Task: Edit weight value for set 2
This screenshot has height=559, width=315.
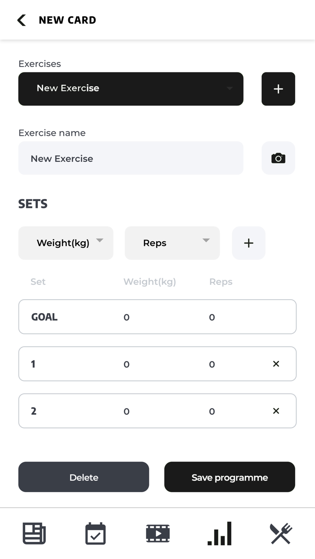Action: coord(126,411)
